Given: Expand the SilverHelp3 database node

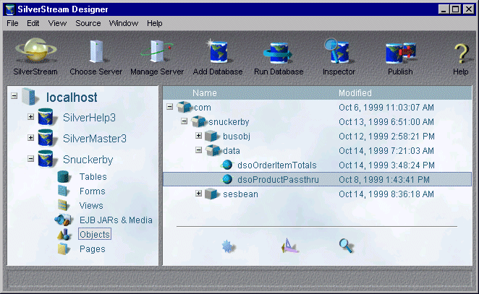Looking at the screenshot, I should point(30,116).
